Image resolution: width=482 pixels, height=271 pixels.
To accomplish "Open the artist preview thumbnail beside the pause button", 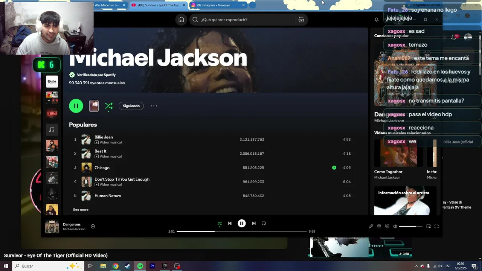I will click(x=94, y=106).
